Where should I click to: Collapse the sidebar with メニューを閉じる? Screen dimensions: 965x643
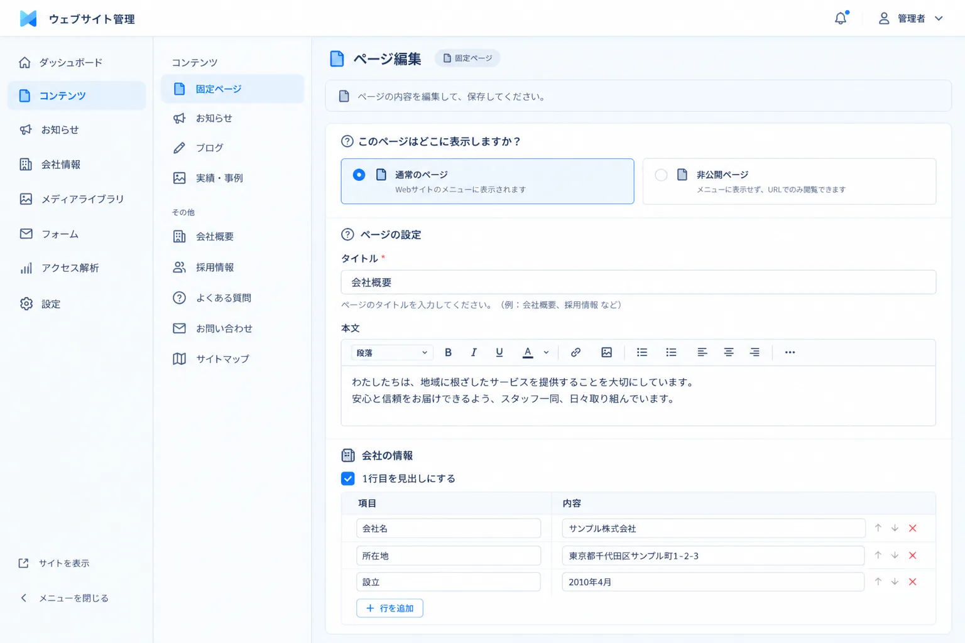pos(63,598)
